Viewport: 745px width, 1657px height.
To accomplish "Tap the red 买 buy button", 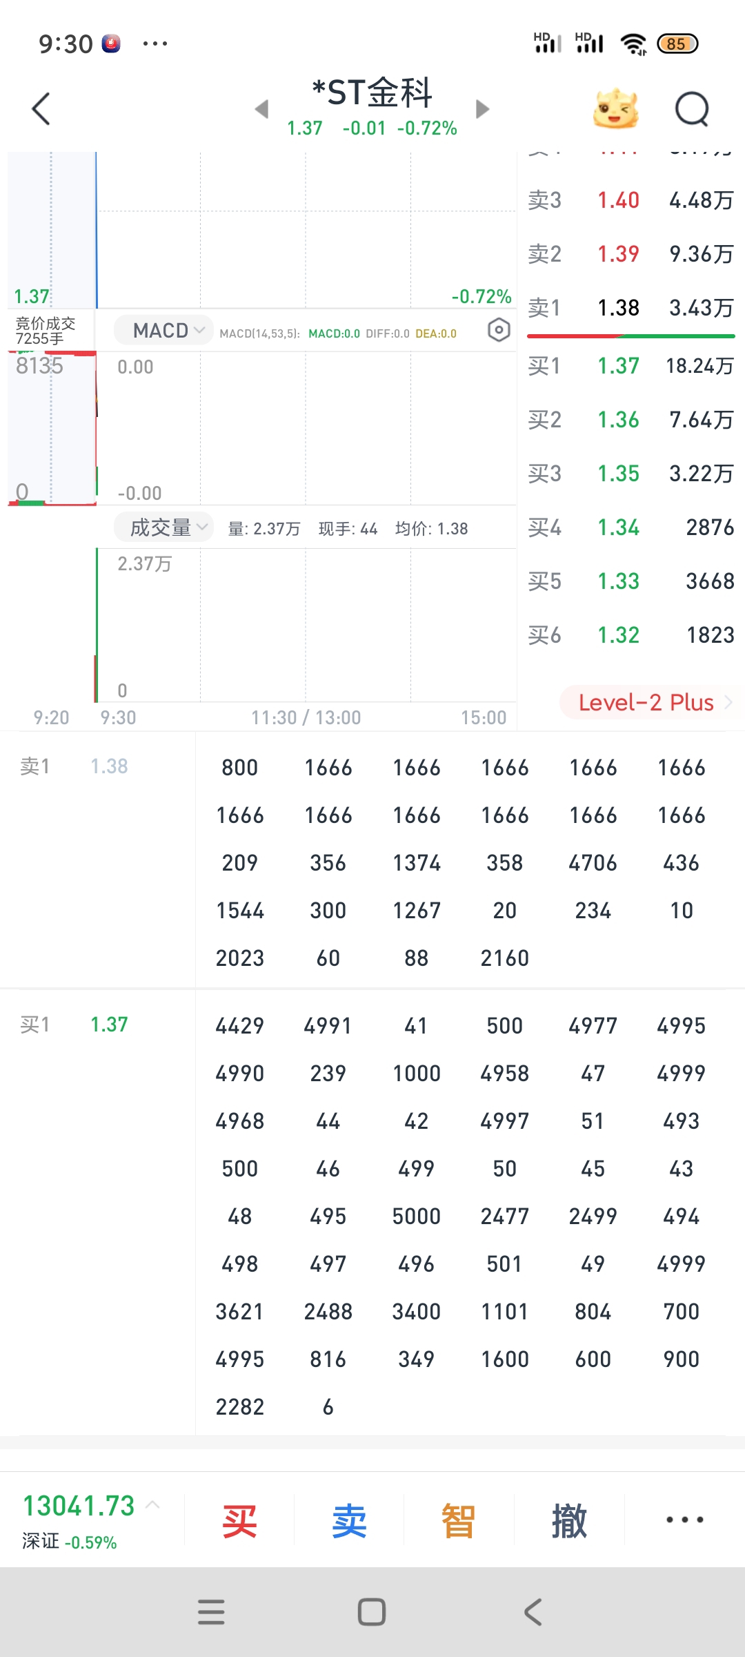I will (239, 1520).
